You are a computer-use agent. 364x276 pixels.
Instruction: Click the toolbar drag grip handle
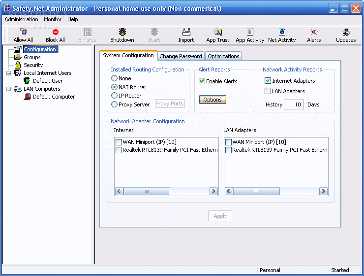(x=4, y=35)
